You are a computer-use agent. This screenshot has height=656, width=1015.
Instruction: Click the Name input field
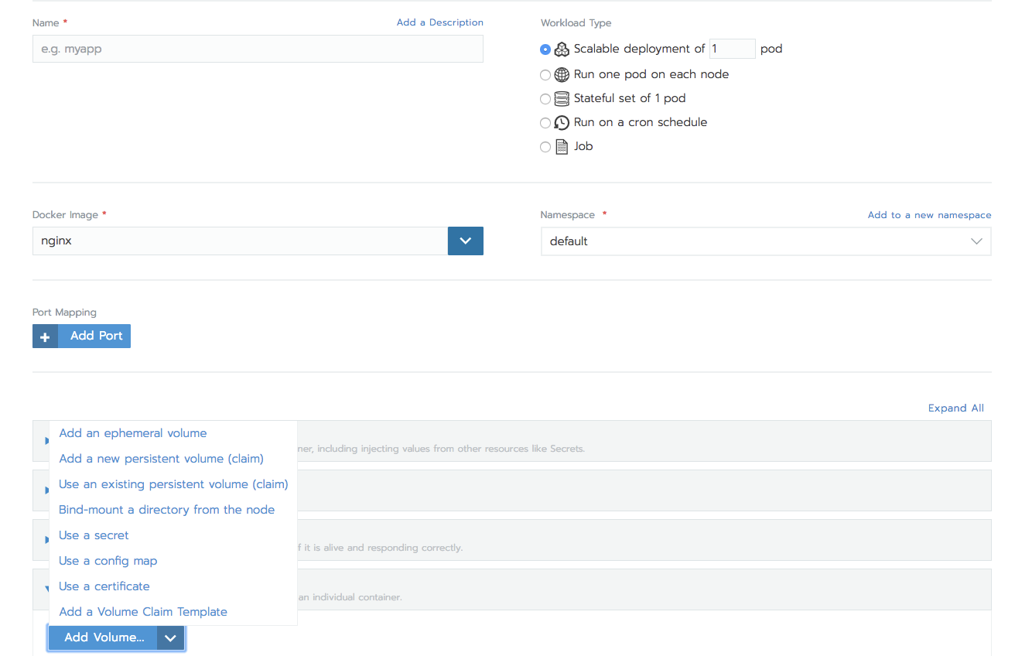click(x=258, y=49)
